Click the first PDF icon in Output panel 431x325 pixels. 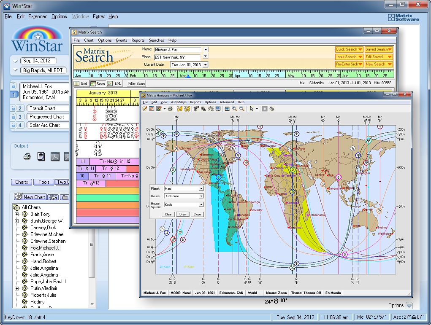coord(55,156)
